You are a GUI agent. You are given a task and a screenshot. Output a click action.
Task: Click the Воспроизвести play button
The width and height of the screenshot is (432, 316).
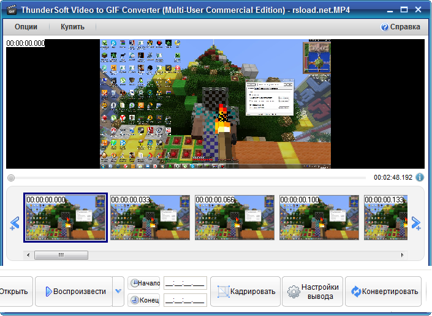pyautogui.click(x=74, y=292)
